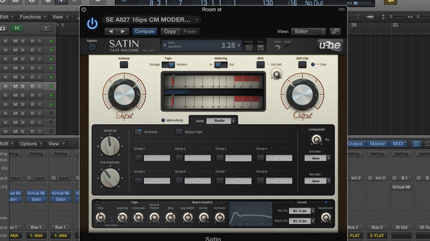Click the Group 1 name field
The height and width of the screenshot is (241, 430).
pyautogui.click(x=157, y=158)
